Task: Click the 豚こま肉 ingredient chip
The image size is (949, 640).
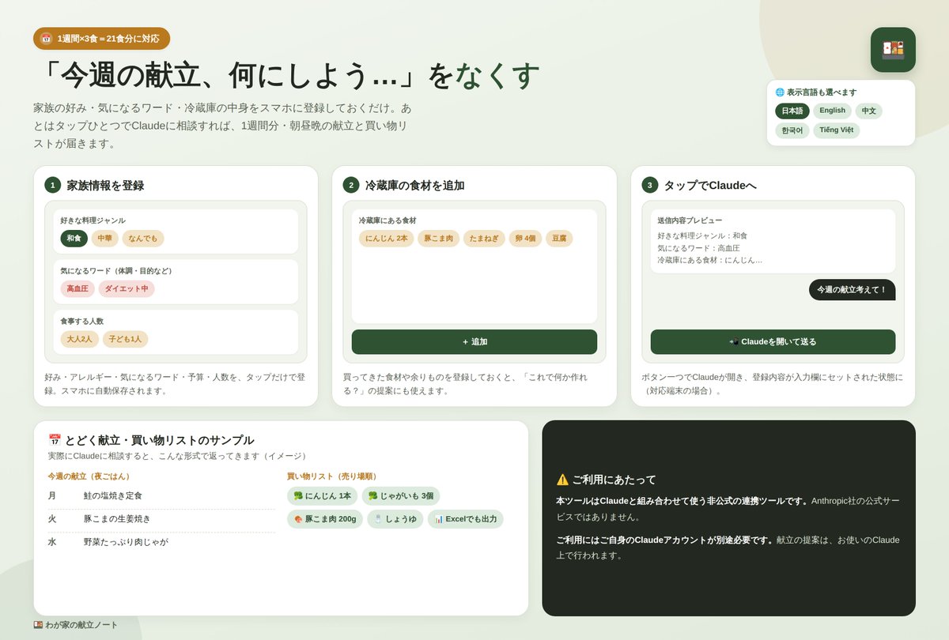Action: pyautogui.click(x=438, y=239)
